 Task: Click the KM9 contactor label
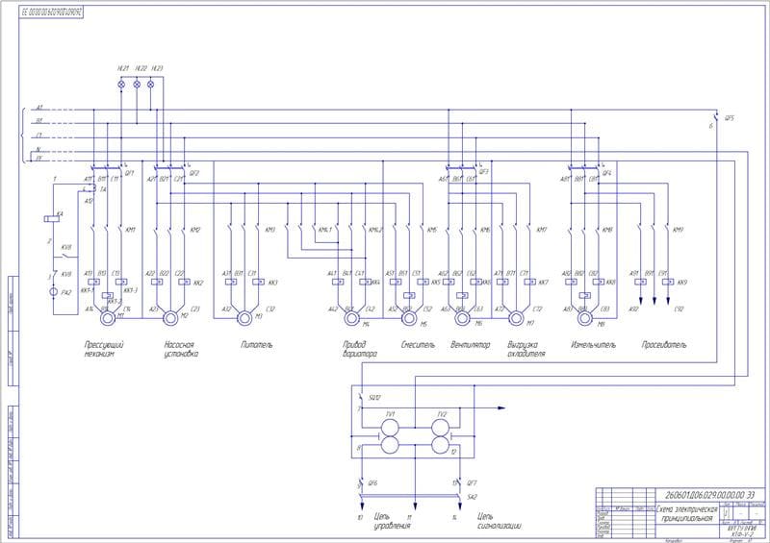pos(678,230)
